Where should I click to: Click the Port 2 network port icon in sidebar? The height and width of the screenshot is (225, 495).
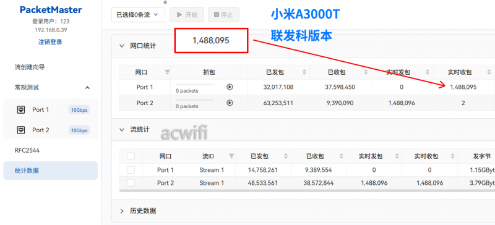[x=21, y=130]
